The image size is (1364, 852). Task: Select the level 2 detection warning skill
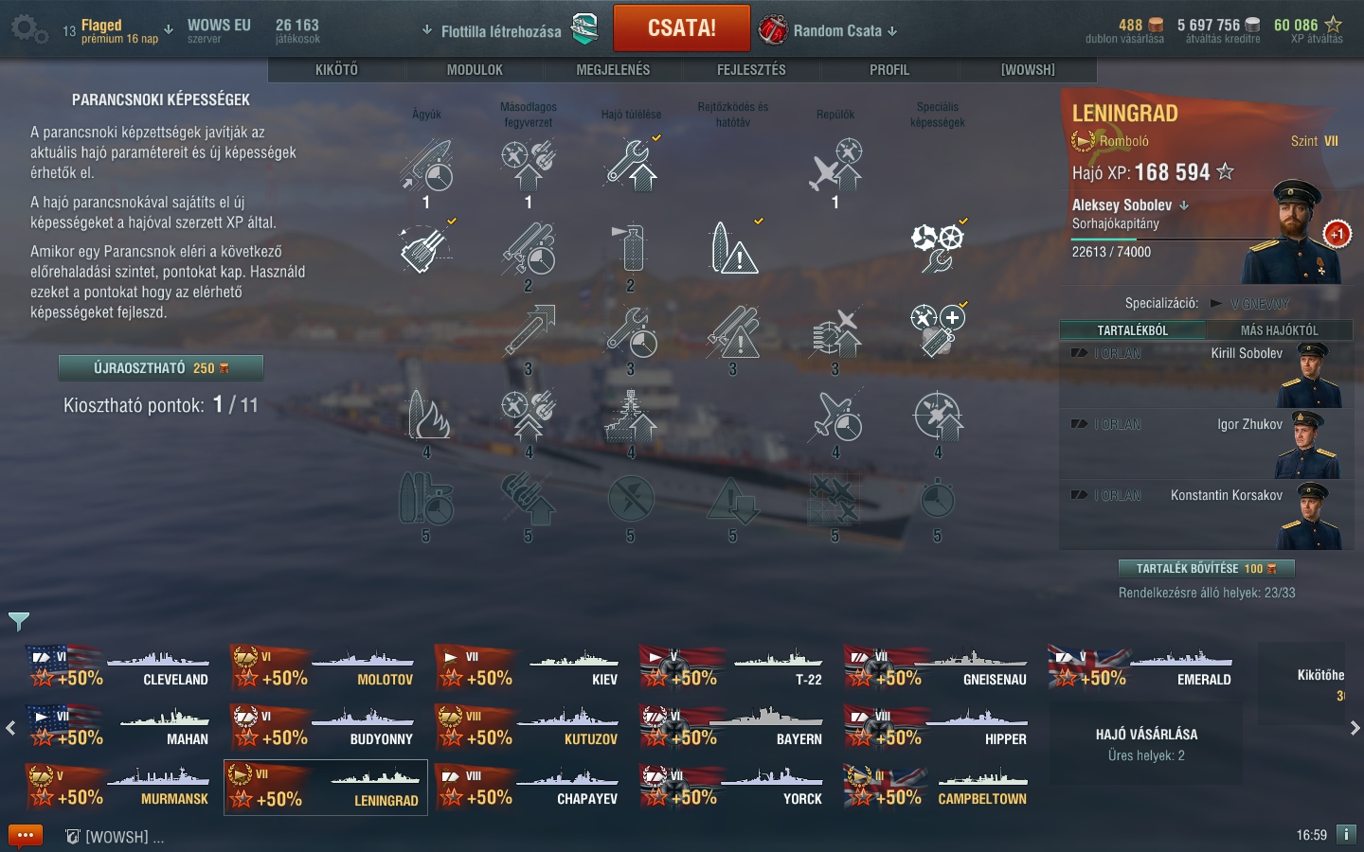[733, 248]
